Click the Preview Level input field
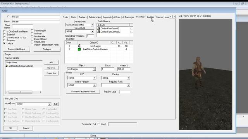Image resolution: width=248 pixels, height=139 pixels. pos(125,92)
